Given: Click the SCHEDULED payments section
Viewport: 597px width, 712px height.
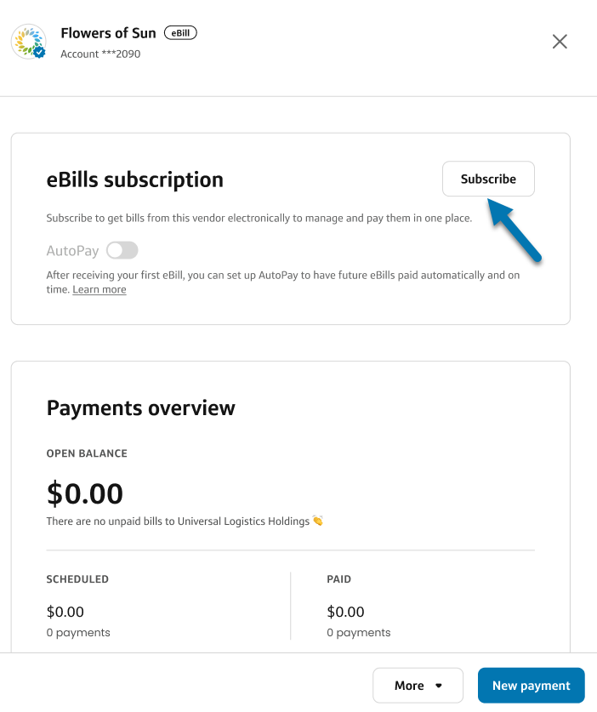Looking at the screenshot, I should coord(77,579).
